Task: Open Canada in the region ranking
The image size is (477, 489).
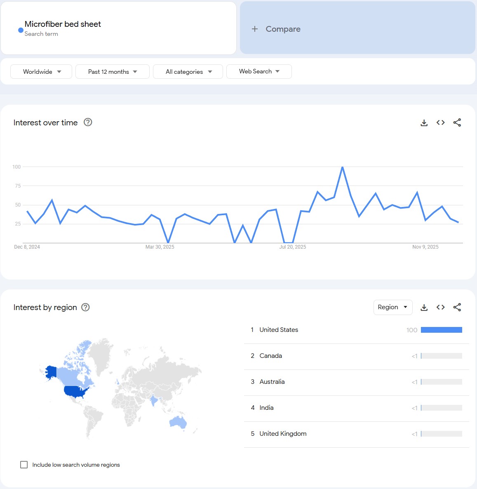Action: click(270, 356)
